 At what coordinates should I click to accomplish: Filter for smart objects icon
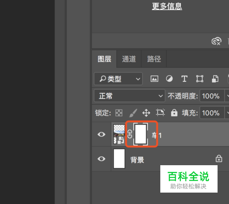click(215, 79)
